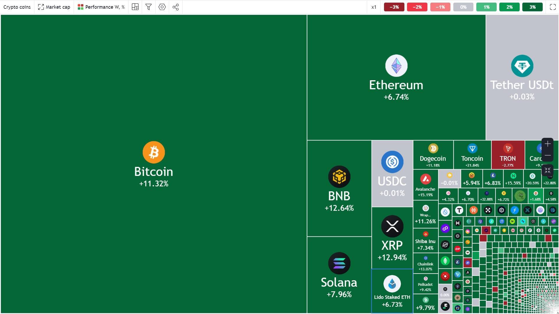Toggle the +3% performance filter button
Viewport: 559px width, 314px height.
tap(531, 6)
